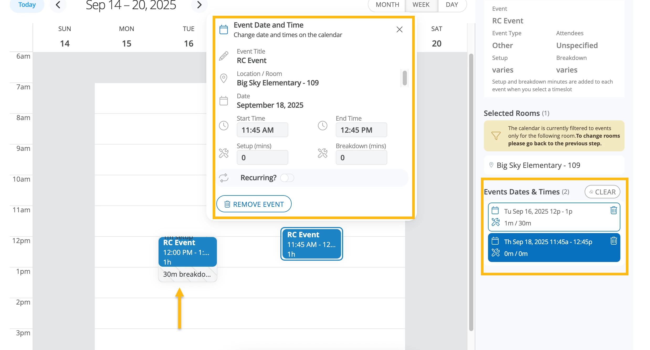Open the RC Event at 11:45 AM on calendar
The height and width of the screenshot is (350, 650).
click(312, 244)
